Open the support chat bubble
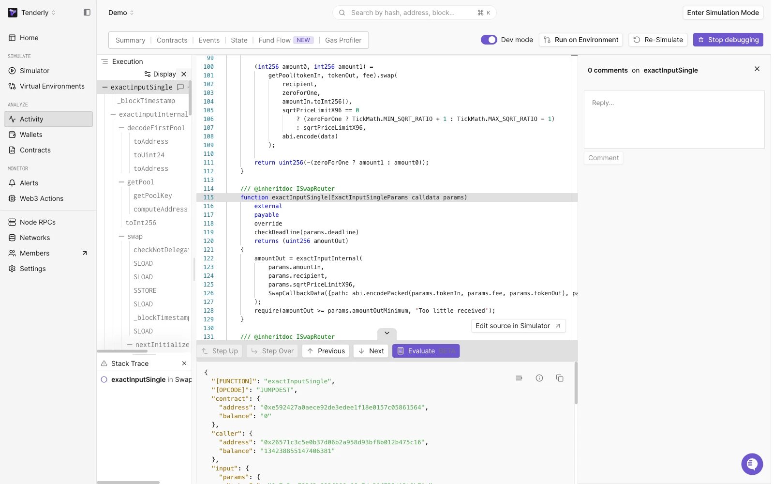Screen dimensions: 774x484 pos(752,464)
